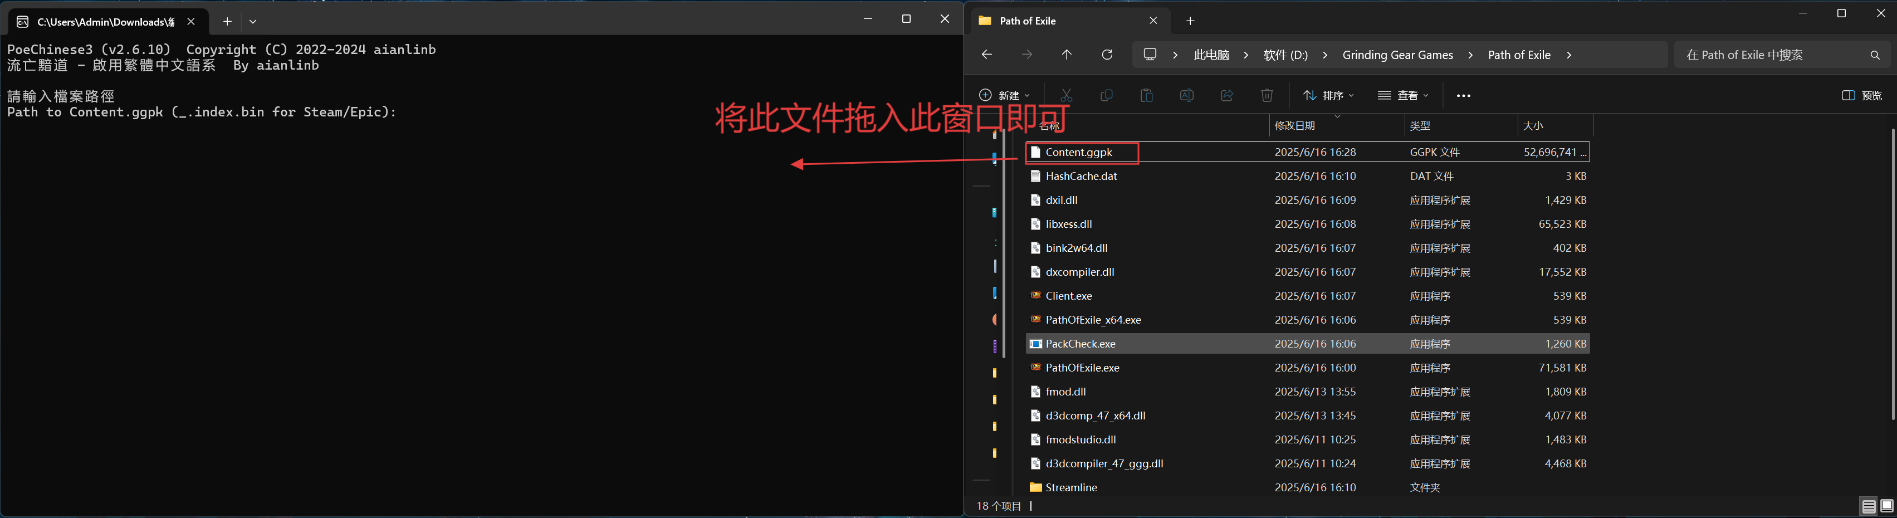The image size is (1897, 518).
Task: Click the Delete trash can icon
Action: pos(1267,95)
